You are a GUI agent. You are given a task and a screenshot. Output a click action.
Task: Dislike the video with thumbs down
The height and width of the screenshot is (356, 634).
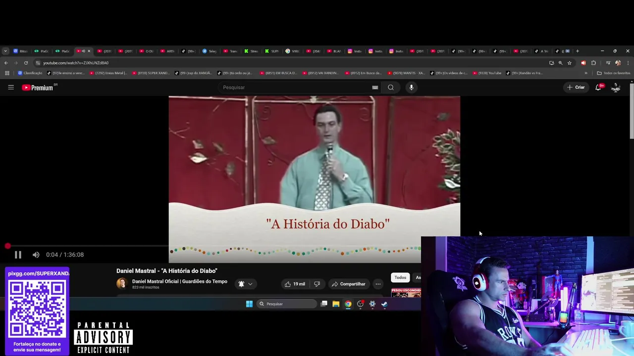tap(317, 284)
